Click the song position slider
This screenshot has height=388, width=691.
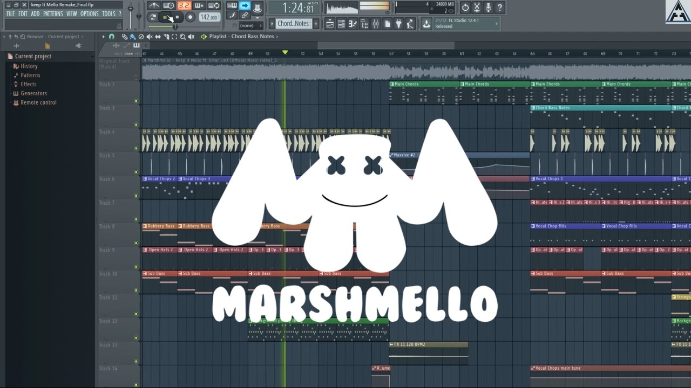coord(184,26)
